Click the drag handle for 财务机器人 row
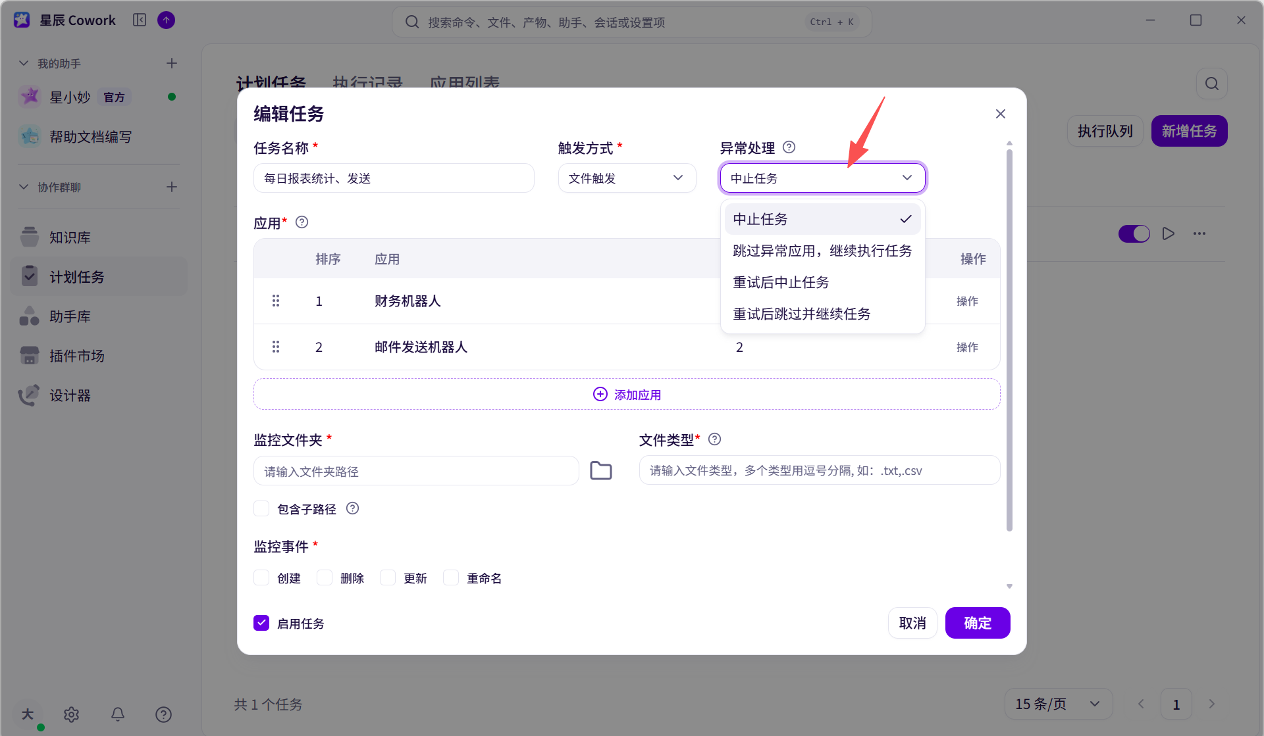The width and height of the screenshot is (1264, 736). (276, 301)
